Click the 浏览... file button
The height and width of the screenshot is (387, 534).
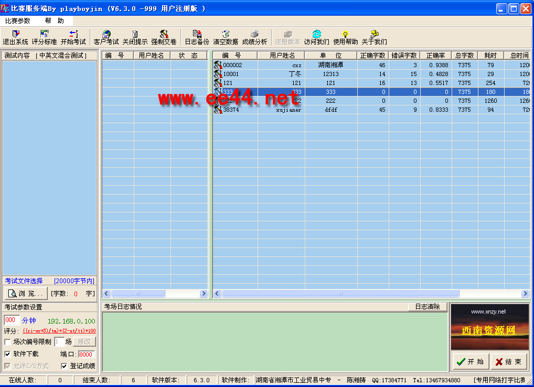pos(26,294)
